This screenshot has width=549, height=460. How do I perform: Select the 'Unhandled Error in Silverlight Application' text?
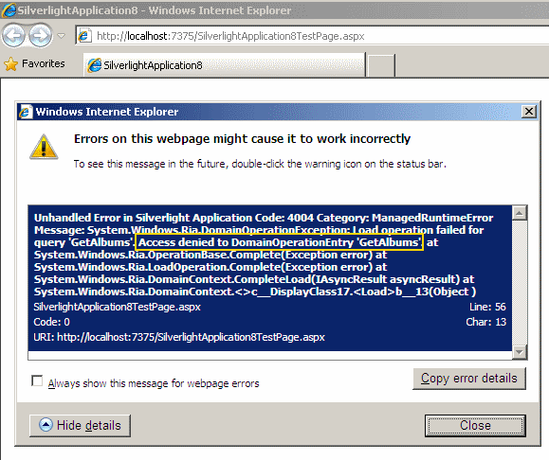[x=143, y=218]
